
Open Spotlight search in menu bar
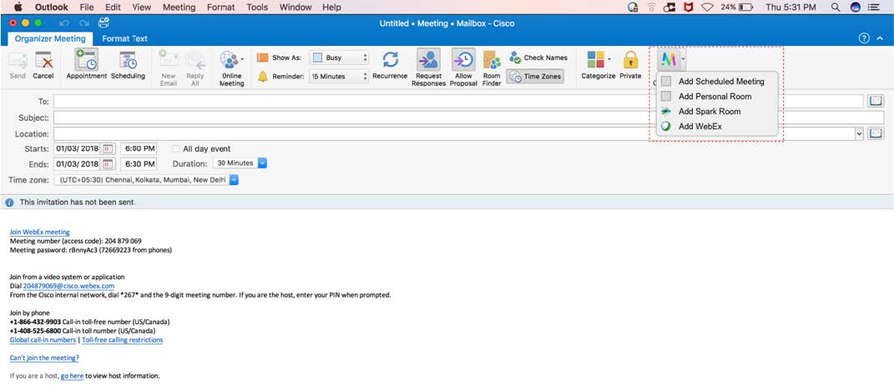pyautogui.click(x=836, y=7)
